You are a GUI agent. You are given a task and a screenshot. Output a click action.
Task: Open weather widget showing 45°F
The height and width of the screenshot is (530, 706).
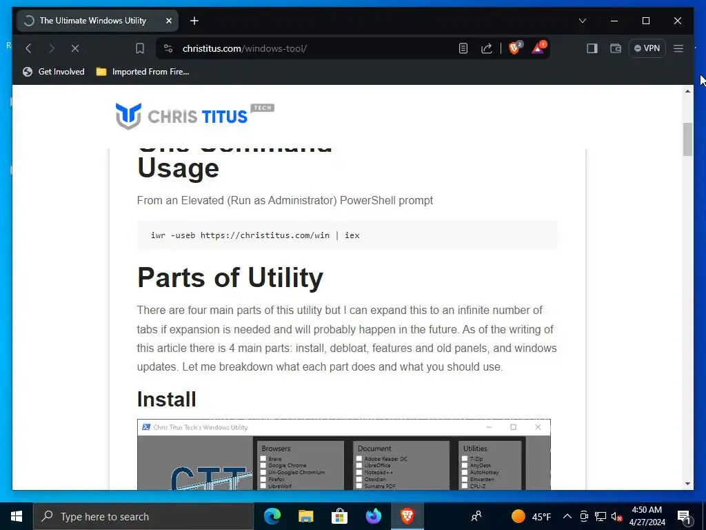532,516
